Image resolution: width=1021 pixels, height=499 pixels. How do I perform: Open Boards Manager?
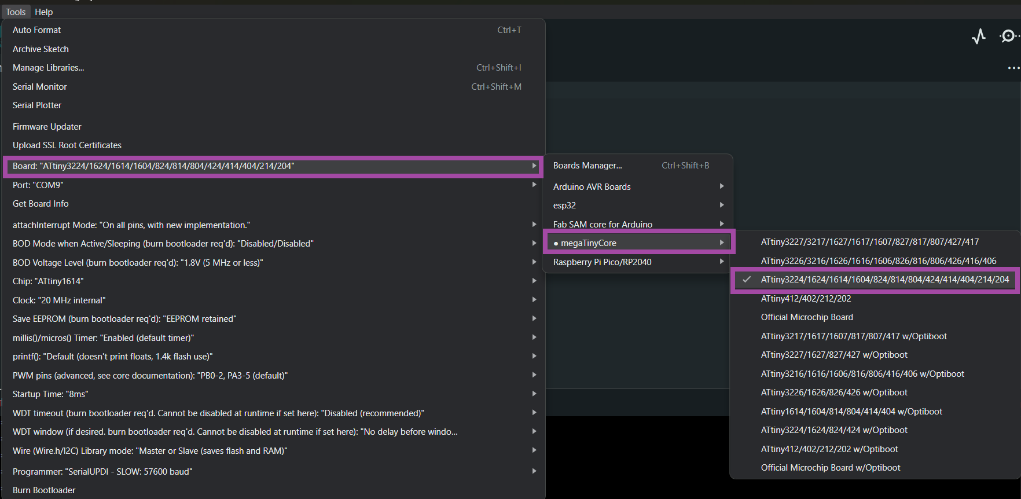[587, 166]
